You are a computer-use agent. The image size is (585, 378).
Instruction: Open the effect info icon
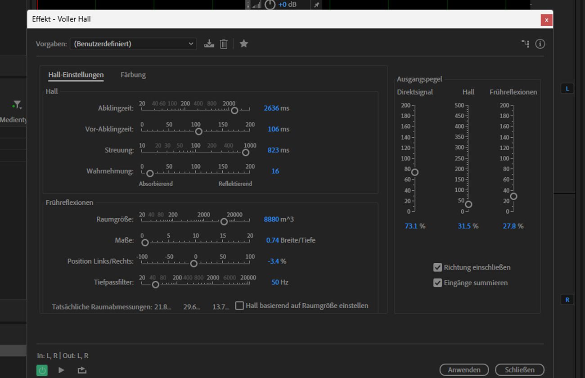click(540, 44)
